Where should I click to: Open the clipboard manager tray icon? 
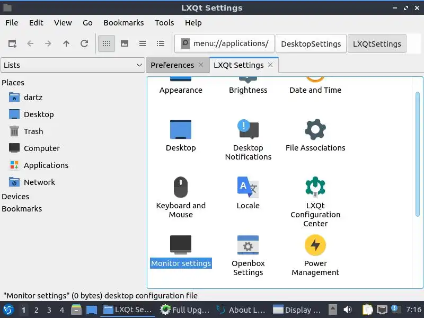click(367, 310)
